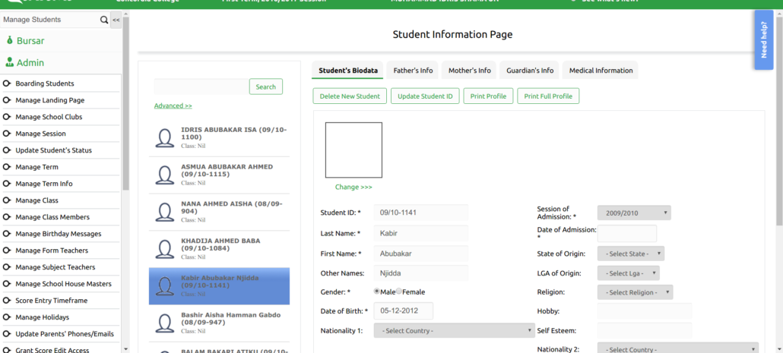This screenshot has height=353, width=783.
Task: Click the Advanced >> link
Action: pos(173,106)
